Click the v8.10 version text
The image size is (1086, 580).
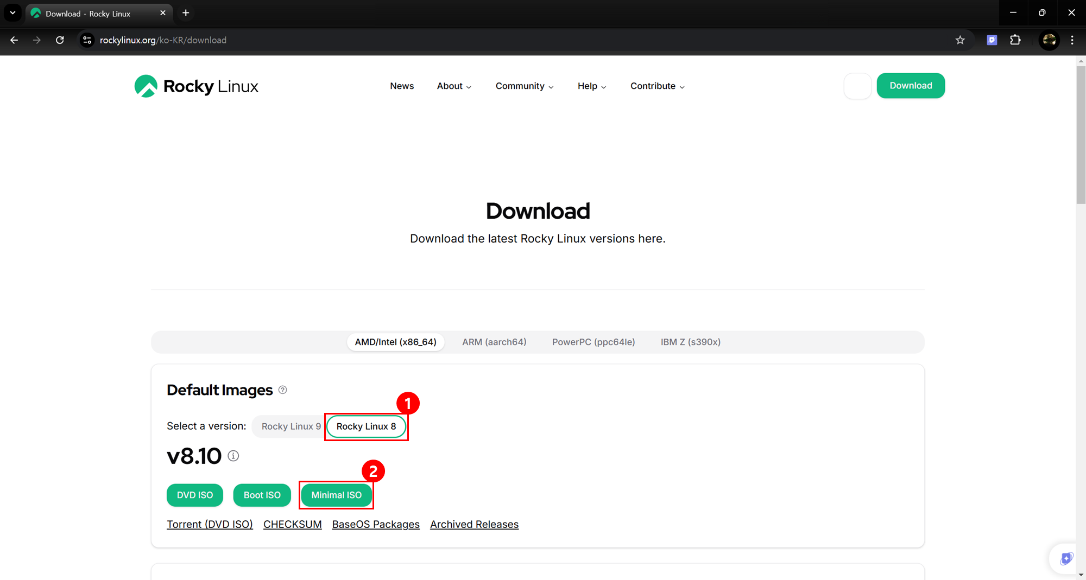pos(194,456)
